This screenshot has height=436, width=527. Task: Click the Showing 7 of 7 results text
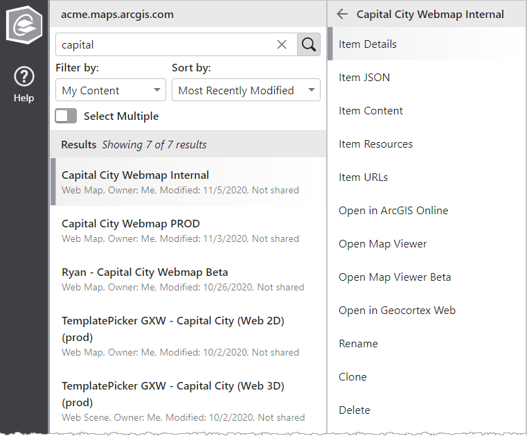(154, 145)
